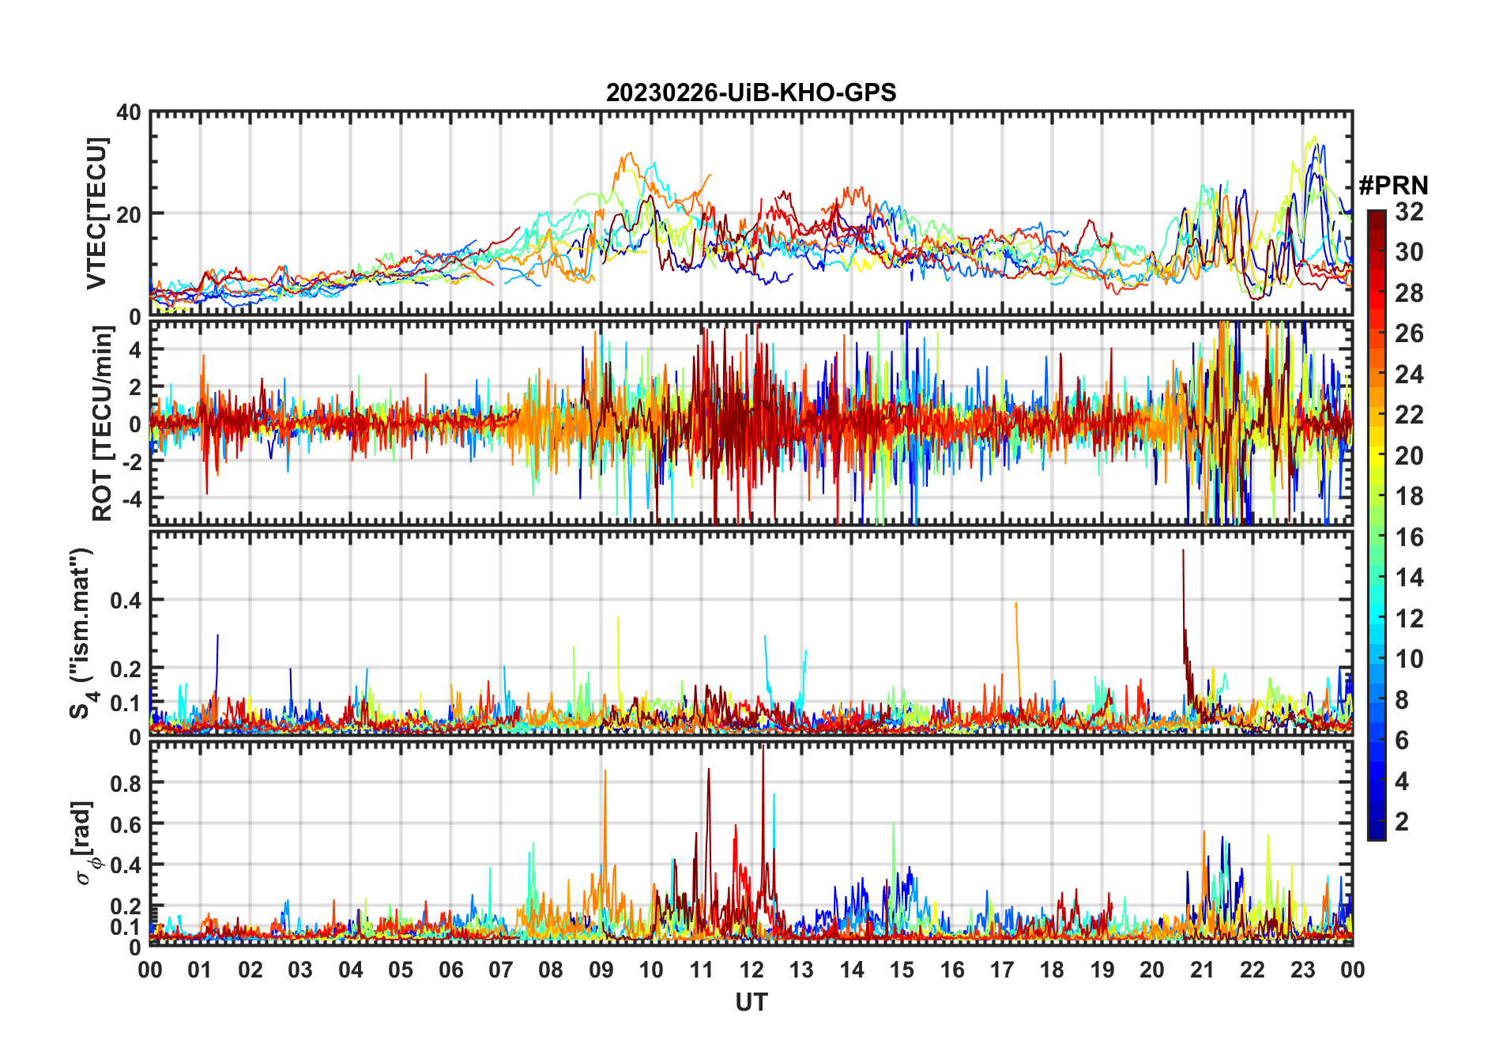The height and width of the screenshot is (1051, 1503).
Task: Click PRN colorbar tick label 22
Action: [x=1409, y=415]
